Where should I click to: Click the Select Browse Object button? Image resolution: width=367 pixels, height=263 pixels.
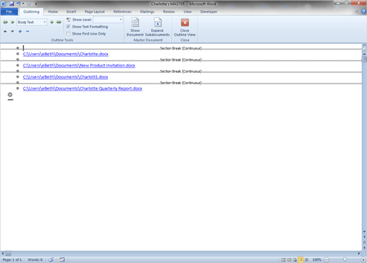pos(364,242)
